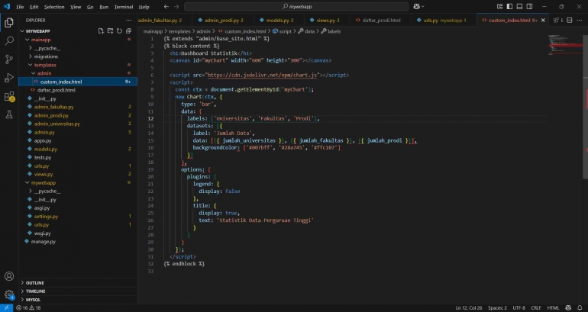Open the VS Code logo menu icon

tap(7, 7)
